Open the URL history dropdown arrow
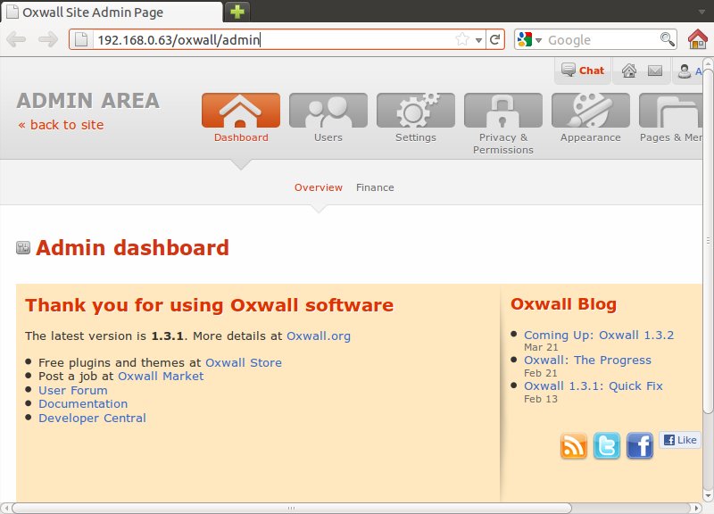Image resolution: width=714 pixels, height=514 pixels. coord(478,40)
